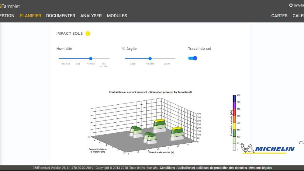Click the % Argile slider handle

click(x=150, y=58)
